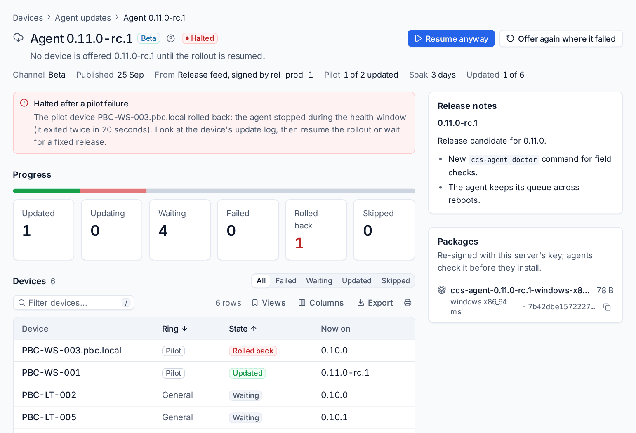The height and width of the screenshot is (433, 636).
Task: Copy the package hash with the copy icon
Action: (x=607, y=307)
